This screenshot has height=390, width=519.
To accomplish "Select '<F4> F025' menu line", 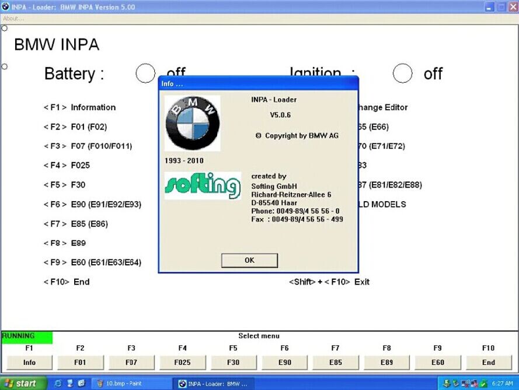I will pyautogui.click(x=67, y=165).
